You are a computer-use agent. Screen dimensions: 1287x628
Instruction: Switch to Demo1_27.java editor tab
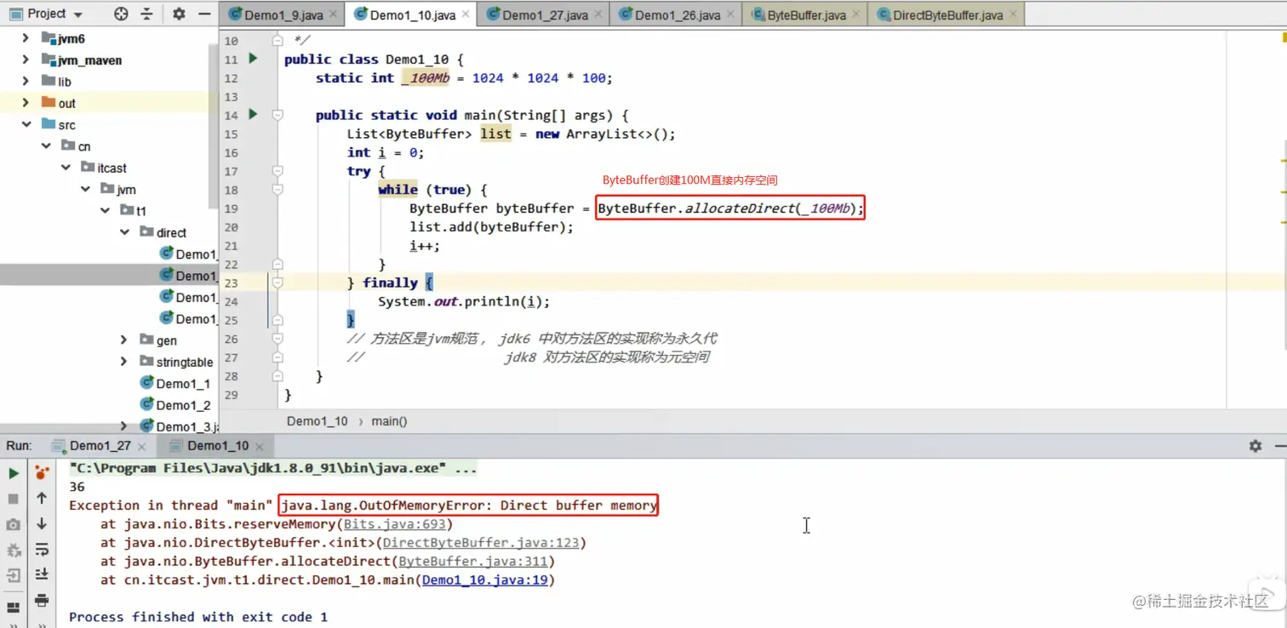543,14
